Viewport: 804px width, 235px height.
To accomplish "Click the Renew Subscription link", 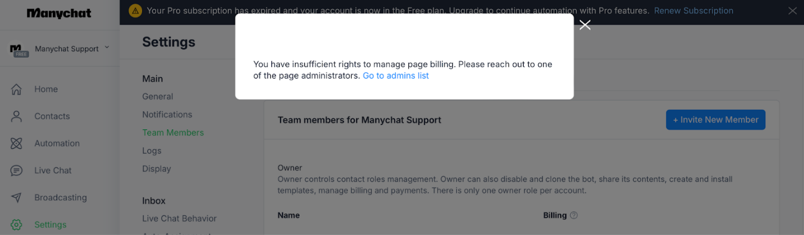I will click(x=693, y=11).
